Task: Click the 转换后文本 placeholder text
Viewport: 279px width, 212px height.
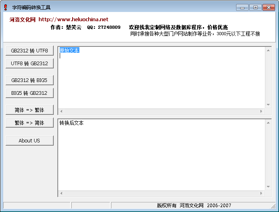Action: click(71, 123)
